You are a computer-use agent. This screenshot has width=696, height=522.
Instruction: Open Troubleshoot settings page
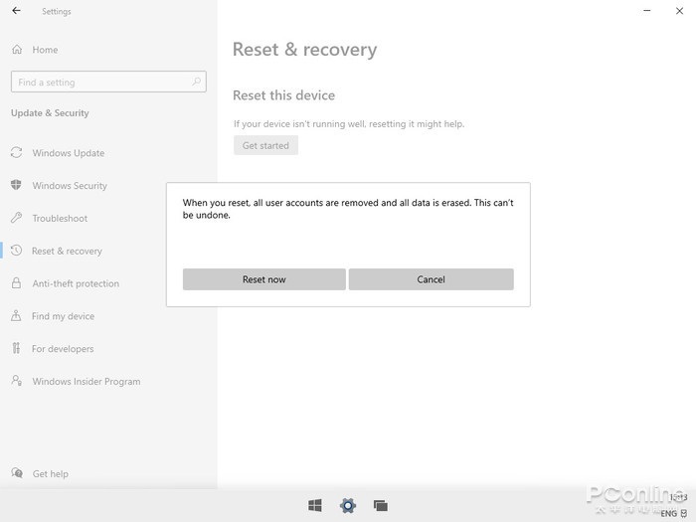pos(60,219)
